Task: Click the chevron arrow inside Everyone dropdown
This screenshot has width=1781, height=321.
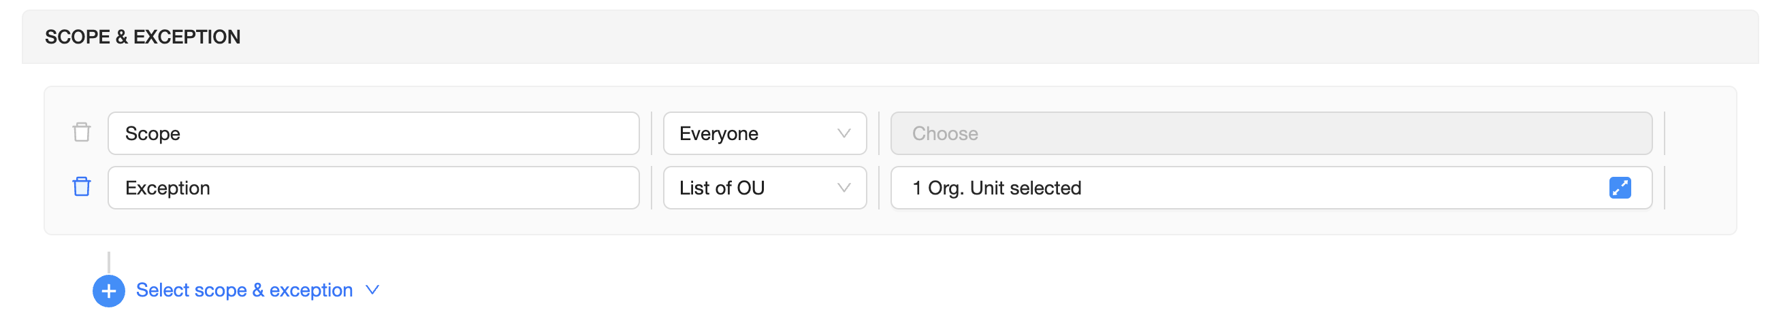Action: pos(844,133)
